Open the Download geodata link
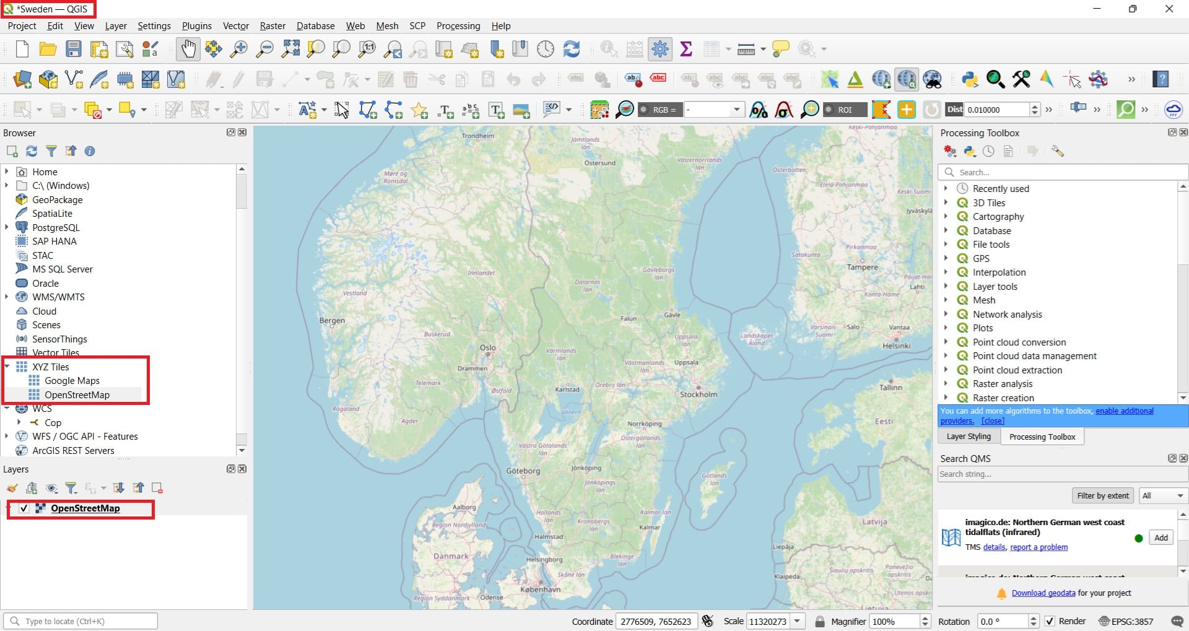 tap(1043, 593)
